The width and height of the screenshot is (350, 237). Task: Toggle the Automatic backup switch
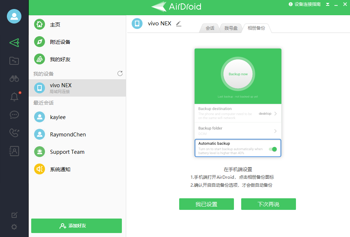click(273, 149)
